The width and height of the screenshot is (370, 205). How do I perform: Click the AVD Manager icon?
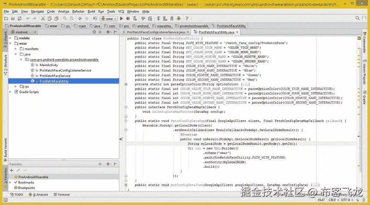(165, 18)
